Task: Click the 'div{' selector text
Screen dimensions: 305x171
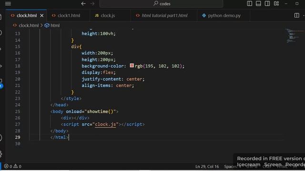Action: (x=76, y=47)
